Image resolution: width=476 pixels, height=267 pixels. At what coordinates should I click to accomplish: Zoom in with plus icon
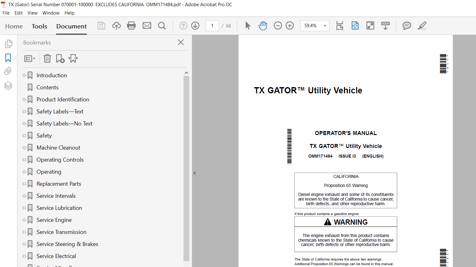(x=290, y=26)
